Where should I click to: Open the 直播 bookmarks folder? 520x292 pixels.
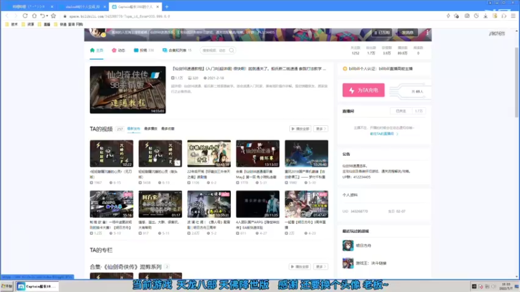pyautogui.click(x=44, y=25)
